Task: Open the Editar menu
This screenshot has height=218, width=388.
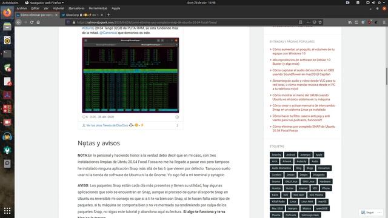Action: [x=35, y=8]
